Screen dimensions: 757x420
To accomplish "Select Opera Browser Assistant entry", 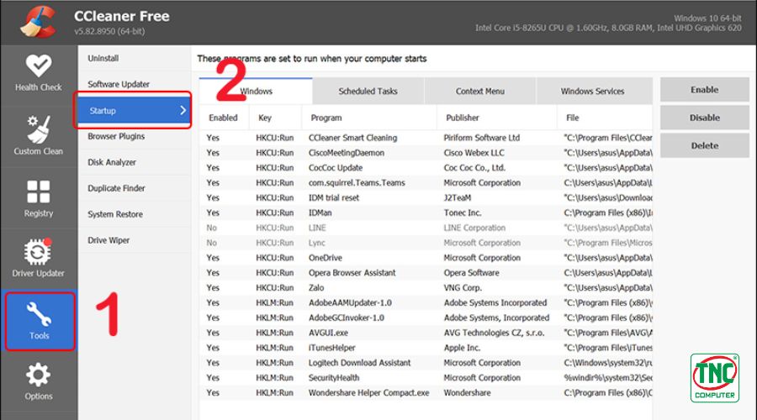I will [x=426, y=272].
